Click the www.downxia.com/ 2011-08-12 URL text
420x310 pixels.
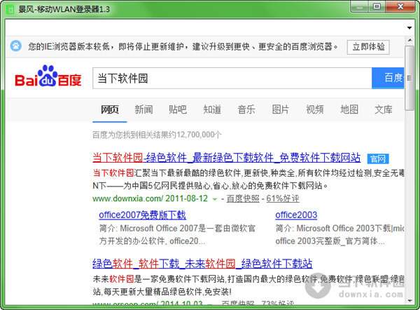coord(150,198)
